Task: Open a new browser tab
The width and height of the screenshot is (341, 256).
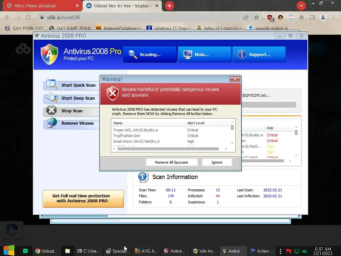Action: pyautogui.click(x=170, y=6)
